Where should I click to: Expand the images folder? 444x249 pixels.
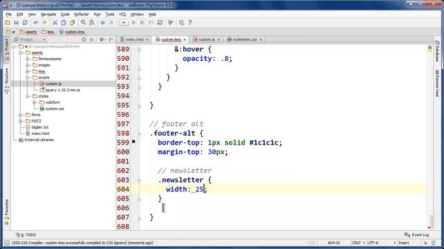click(28, 65)
